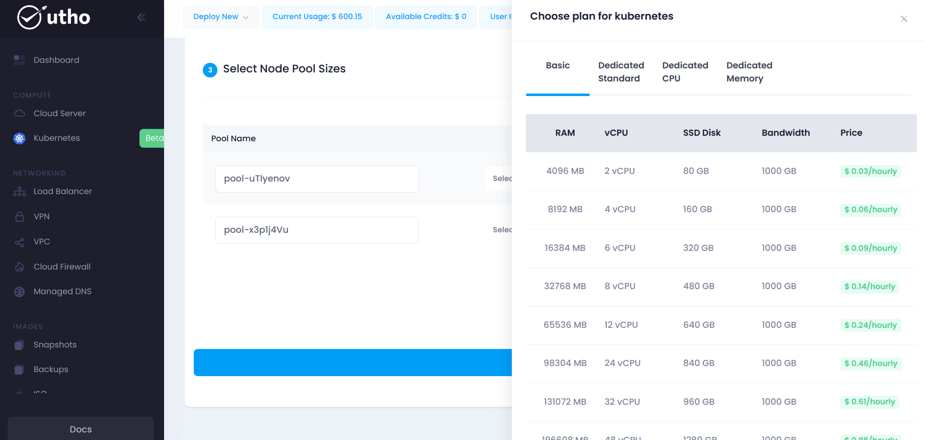Select the $ 0.03/hourly plan
Viewport: 925px width, 440px height.
point(871,171)
